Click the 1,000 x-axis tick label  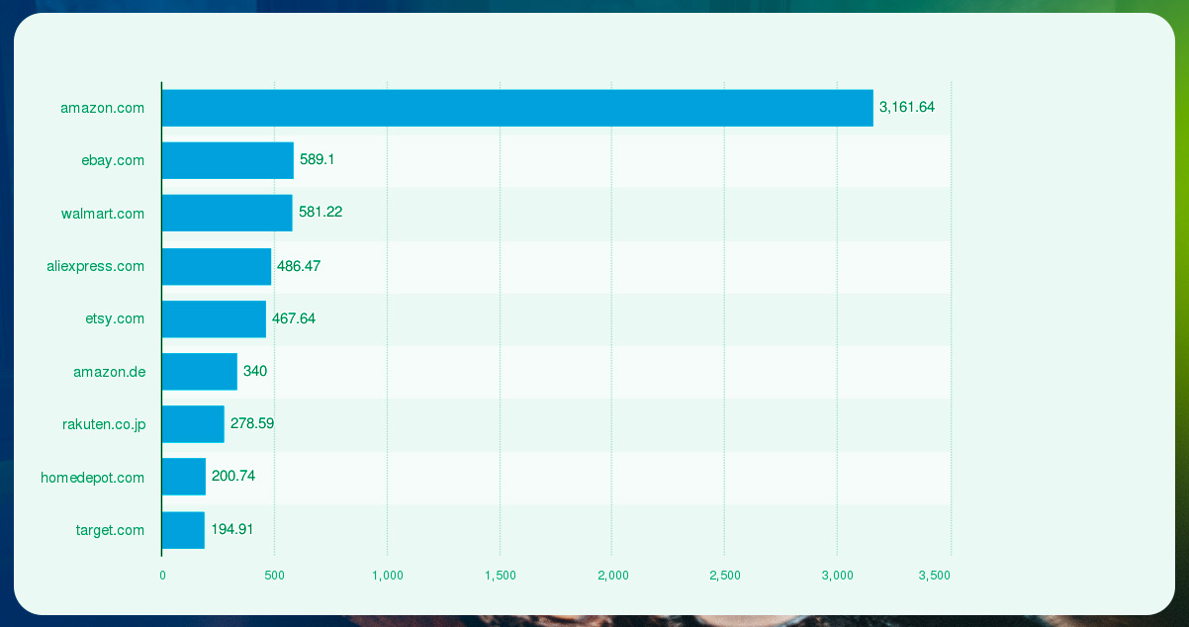point(387,575)
